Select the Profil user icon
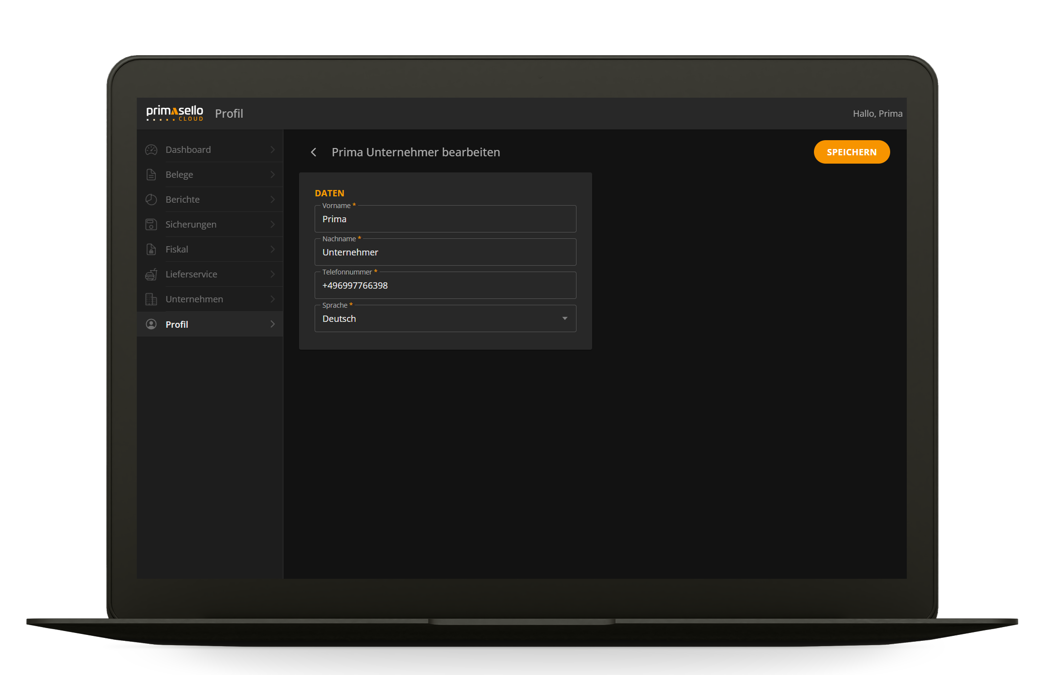1047x675 pixels. [x=151, y=324]
